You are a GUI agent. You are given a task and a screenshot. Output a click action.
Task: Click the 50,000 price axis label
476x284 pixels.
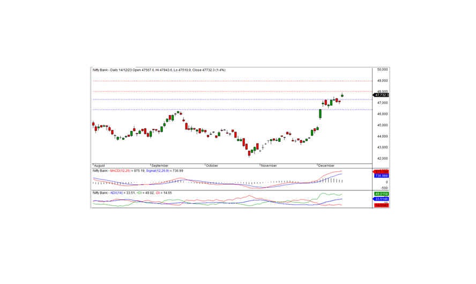tap(382, 70)
